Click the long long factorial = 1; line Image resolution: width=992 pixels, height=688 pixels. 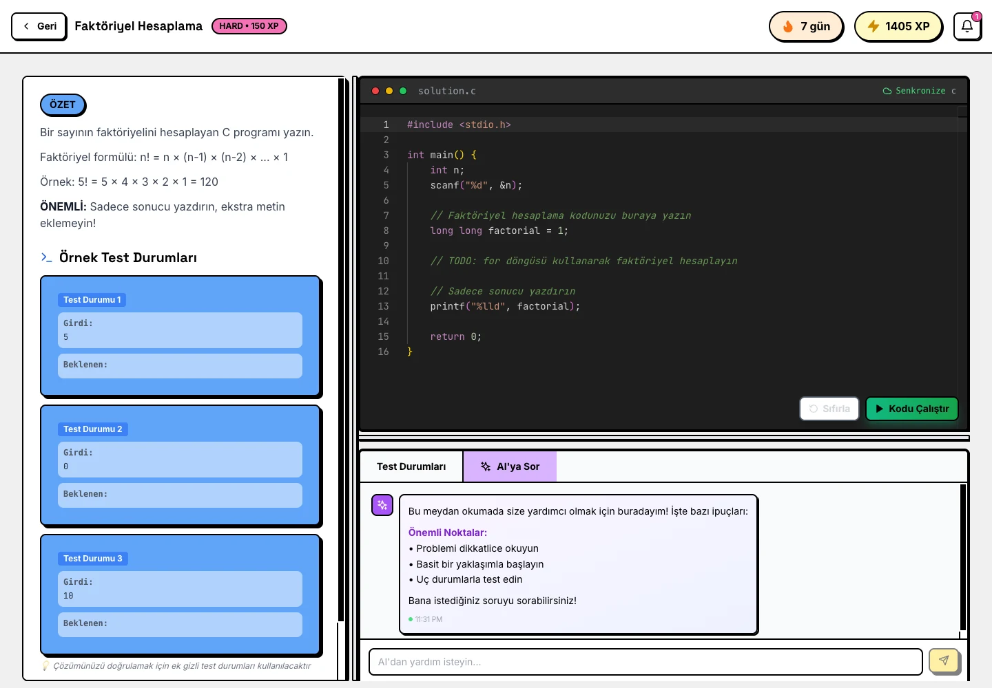(499, 230)
